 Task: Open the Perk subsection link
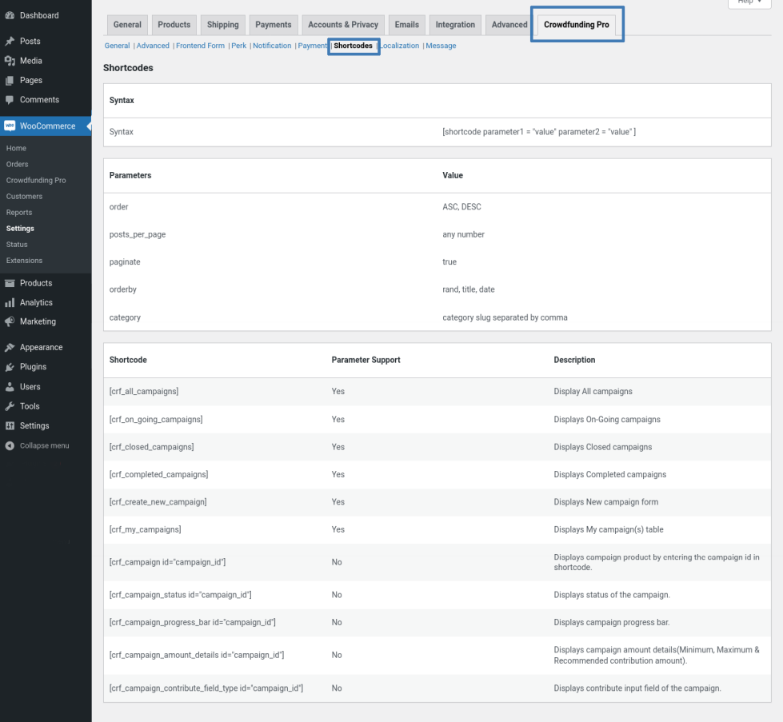pos(238,46)
